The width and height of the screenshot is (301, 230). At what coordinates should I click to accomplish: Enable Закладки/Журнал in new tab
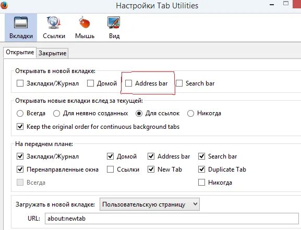(20, 83)
